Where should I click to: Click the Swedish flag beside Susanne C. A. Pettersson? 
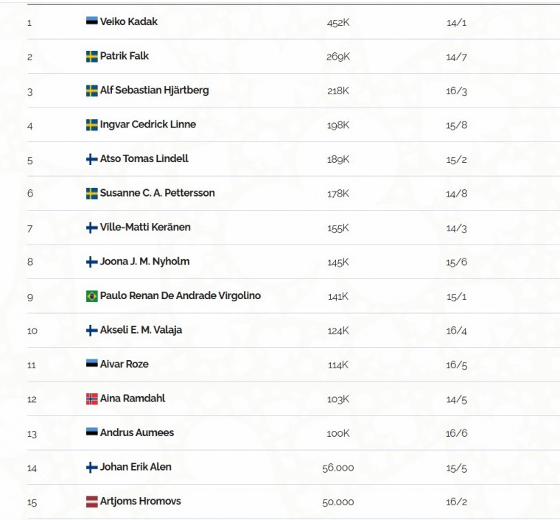click(x=91, y=193)
